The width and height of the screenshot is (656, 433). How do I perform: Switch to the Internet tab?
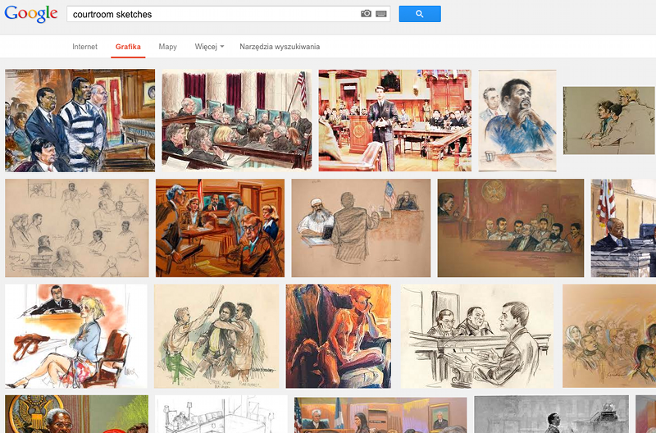pyautogui.click(x=84, y=47)
